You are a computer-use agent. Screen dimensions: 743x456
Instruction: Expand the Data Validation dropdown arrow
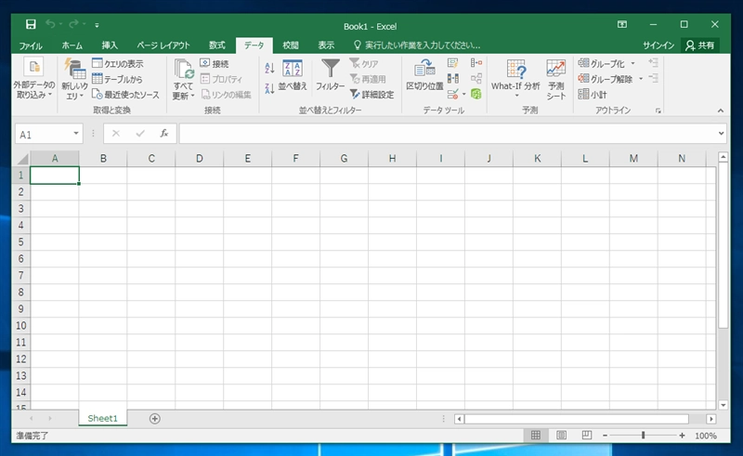[463, 95]
